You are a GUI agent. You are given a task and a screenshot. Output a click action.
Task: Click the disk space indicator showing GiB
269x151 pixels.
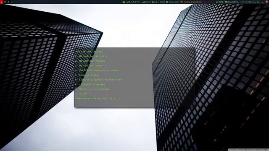click(172, 2)
